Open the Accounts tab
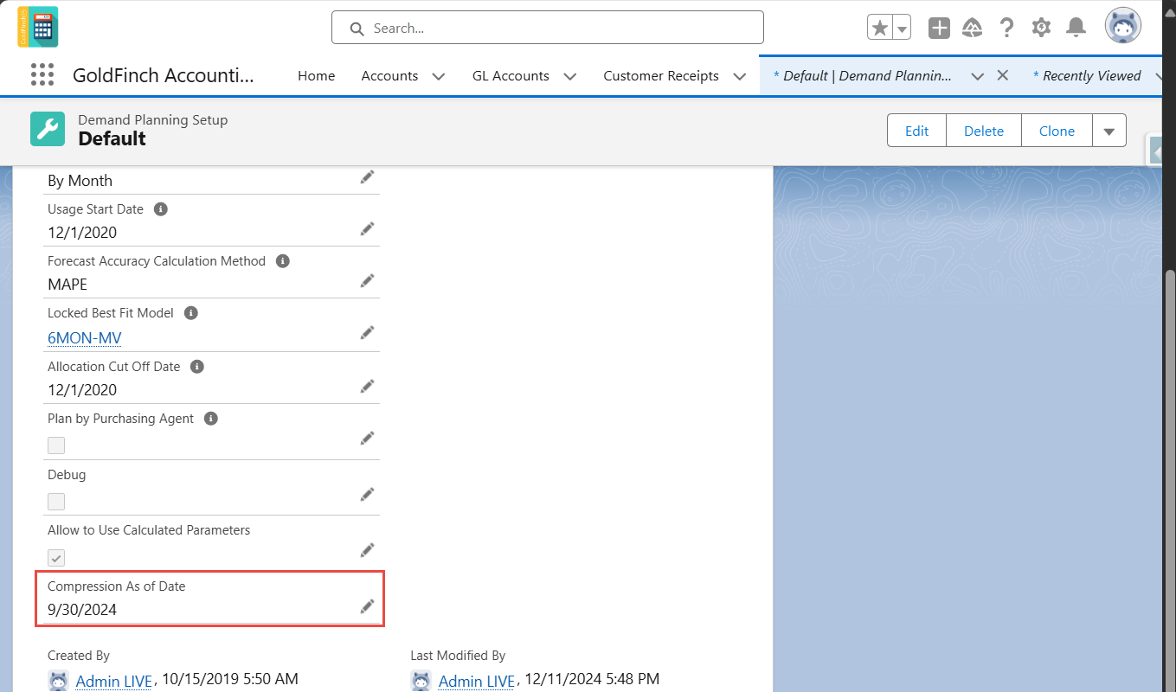The width and height of the screenshot is (1176, 692). (x=389, y=76)
